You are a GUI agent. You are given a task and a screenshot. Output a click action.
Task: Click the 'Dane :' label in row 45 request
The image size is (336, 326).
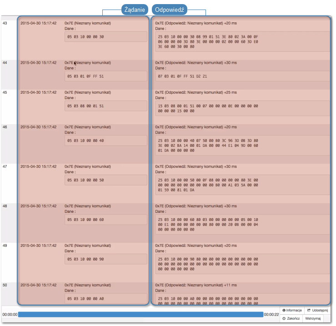pos(70,98)
